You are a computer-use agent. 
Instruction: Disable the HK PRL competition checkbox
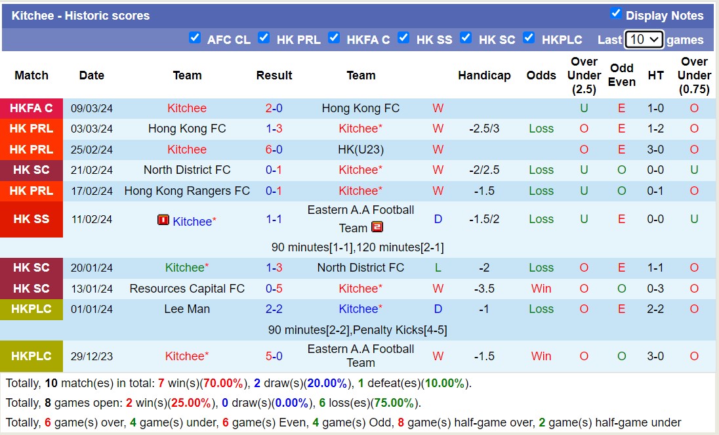pos(264,38)
